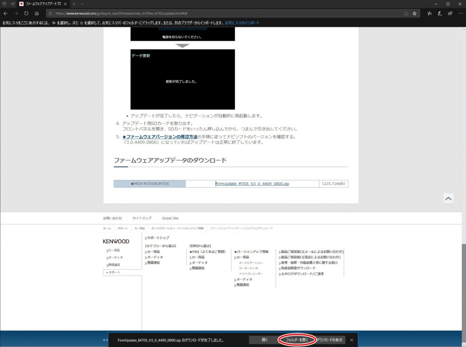Open バージョンアップ情報 link
This screenshot has height=347, width=466.
[251, 251]
